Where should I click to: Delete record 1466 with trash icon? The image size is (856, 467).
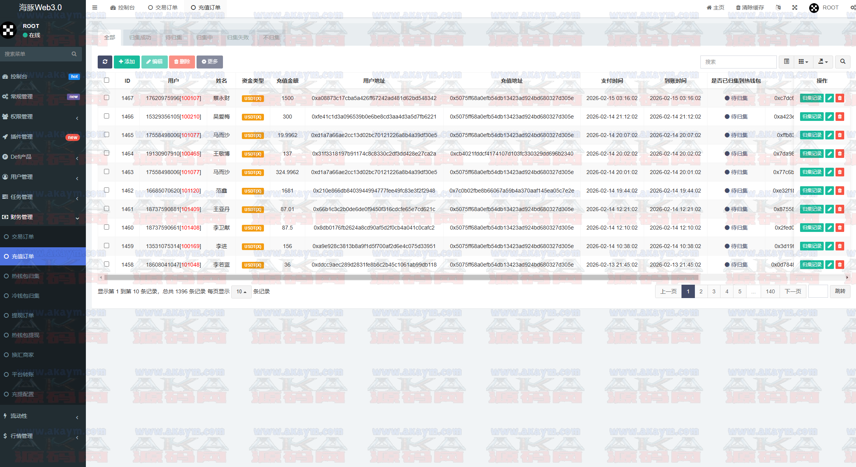(x=840, y=117)
